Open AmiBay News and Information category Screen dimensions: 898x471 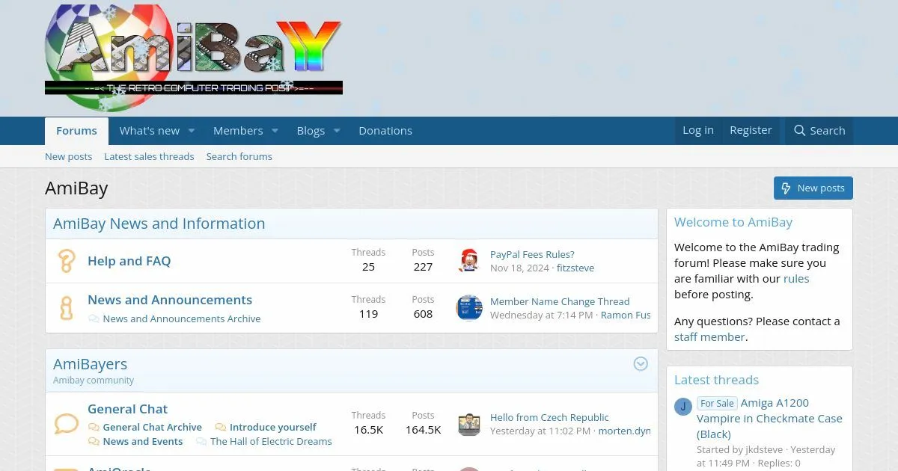coord(159,224)
